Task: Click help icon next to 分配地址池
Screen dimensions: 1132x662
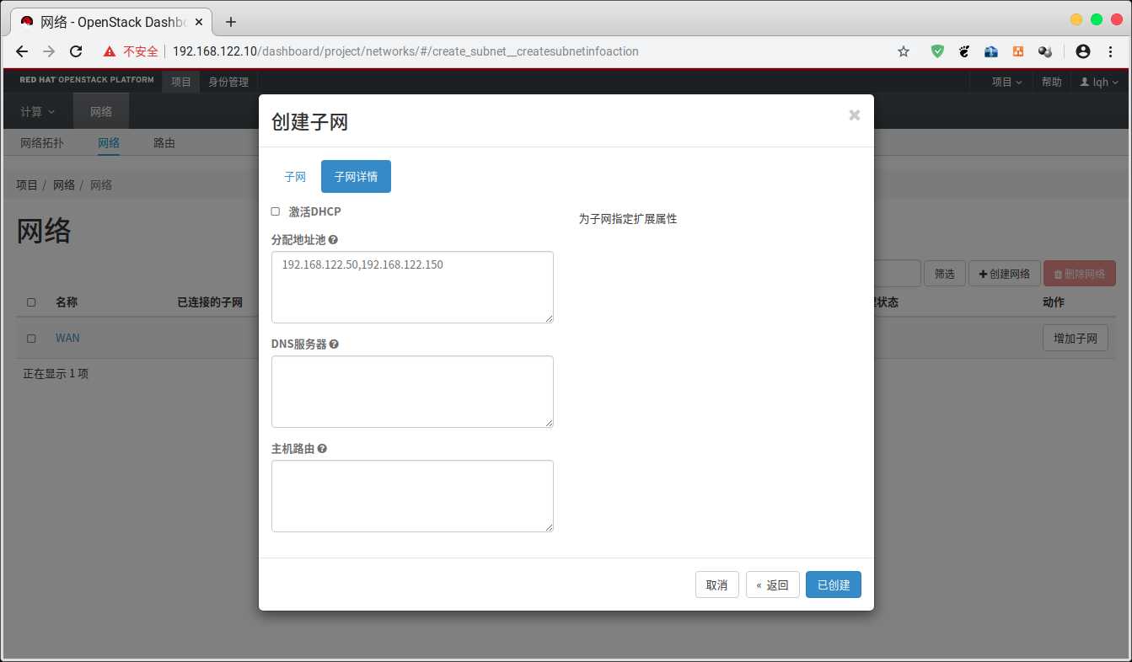Action: tap(333, 240)
